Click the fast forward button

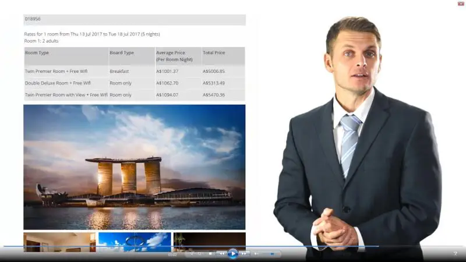[x=244, y=254]
